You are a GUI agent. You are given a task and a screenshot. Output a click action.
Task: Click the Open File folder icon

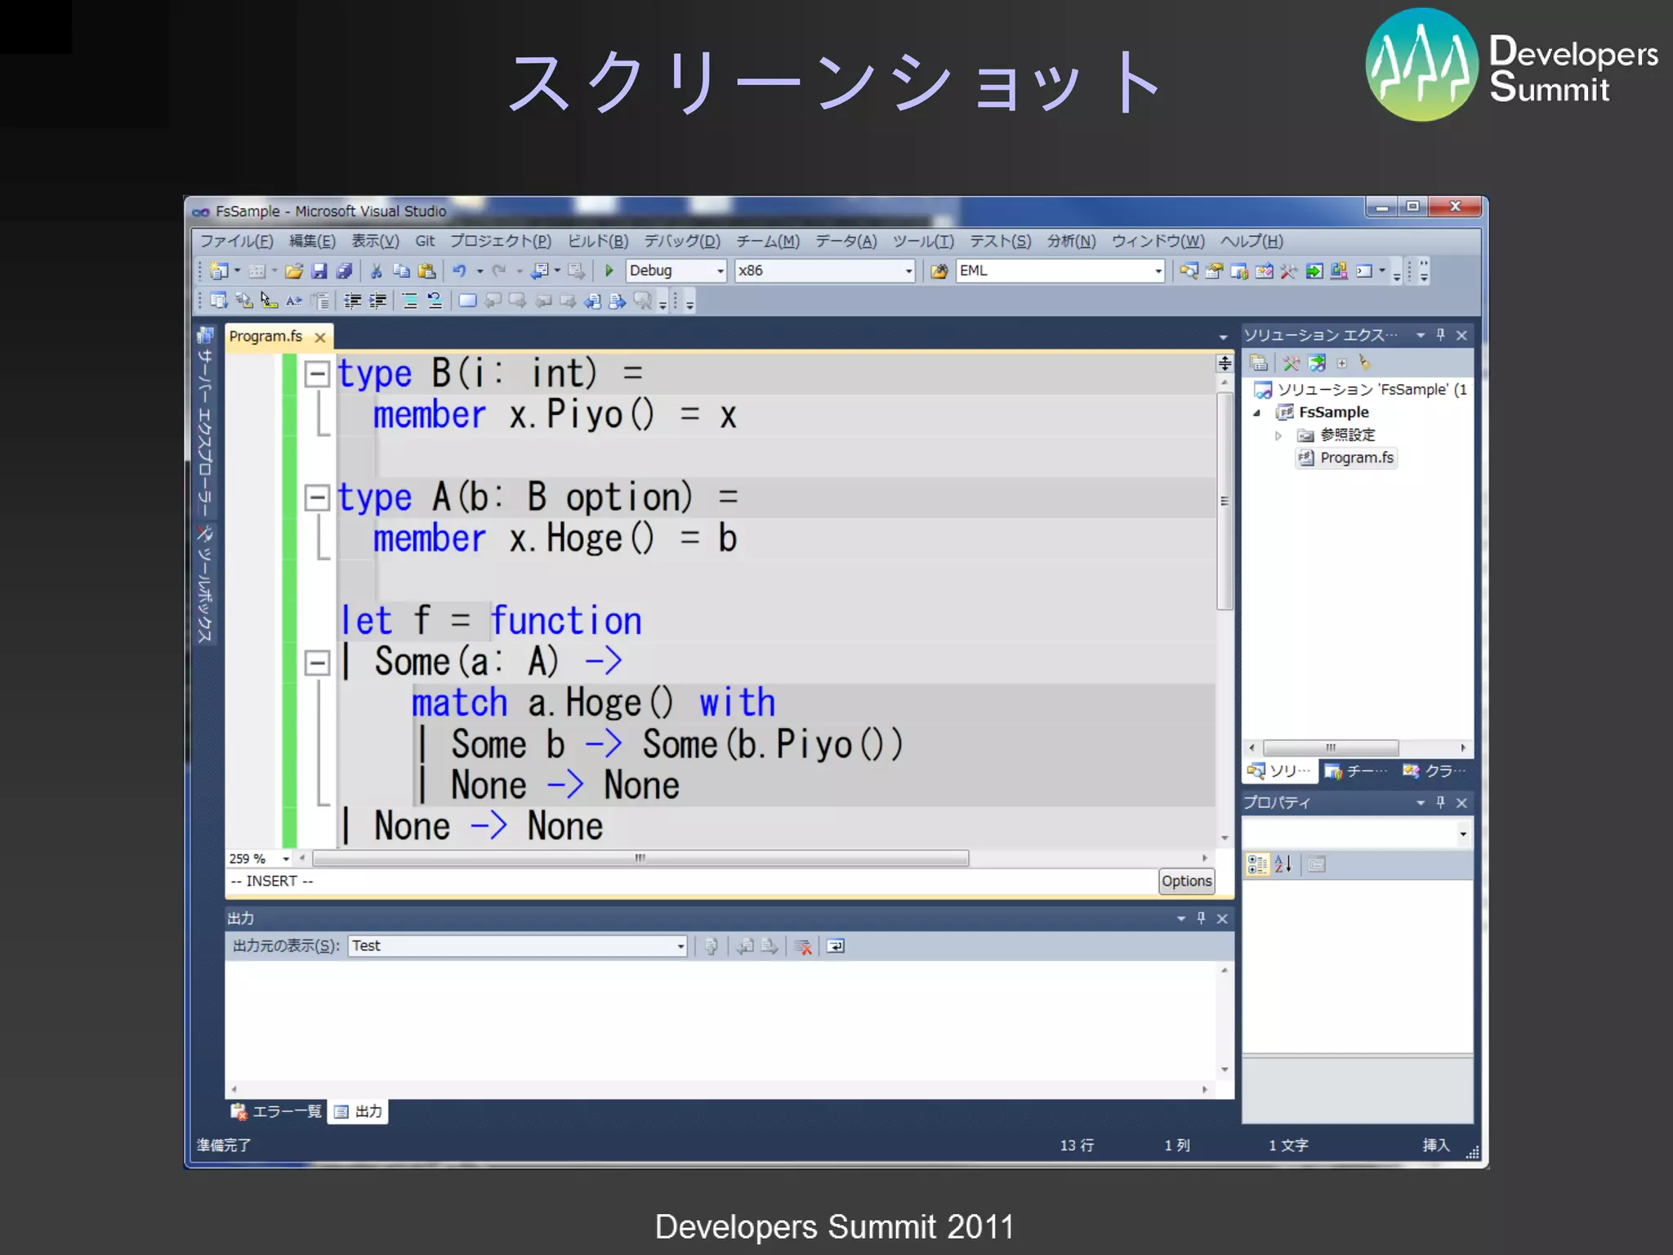point(294,271)
